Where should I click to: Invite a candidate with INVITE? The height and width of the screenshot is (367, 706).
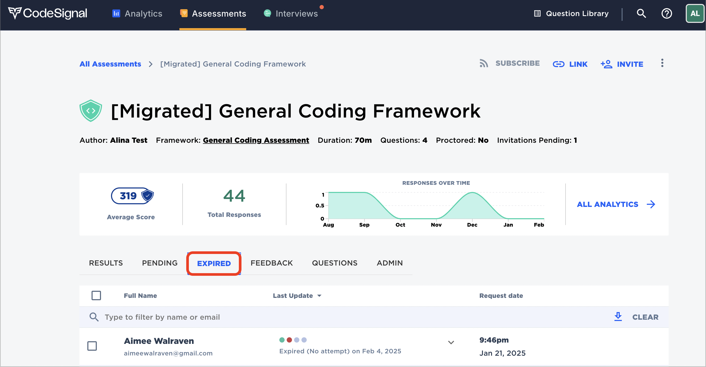pos(630,64)
